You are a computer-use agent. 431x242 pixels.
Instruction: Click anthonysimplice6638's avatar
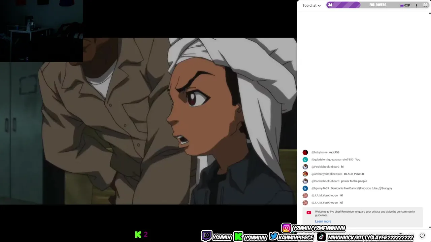coord(305,174)
